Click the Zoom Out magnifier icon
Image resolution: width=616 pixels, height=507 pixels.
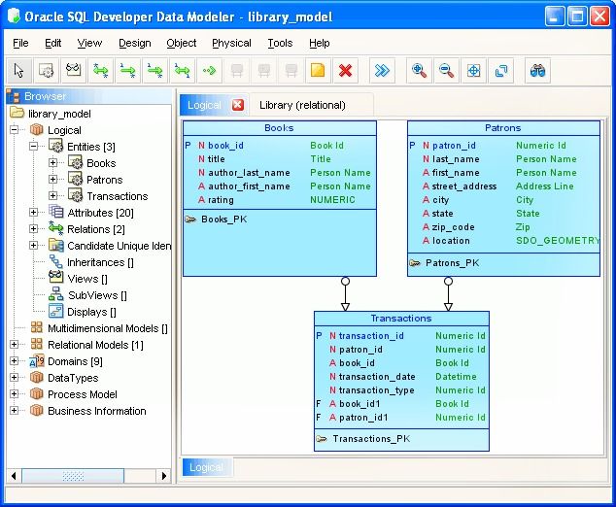[446, 70]
